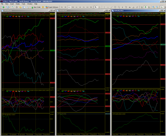Switch to the H1 timeframe

tap(76, 7)
